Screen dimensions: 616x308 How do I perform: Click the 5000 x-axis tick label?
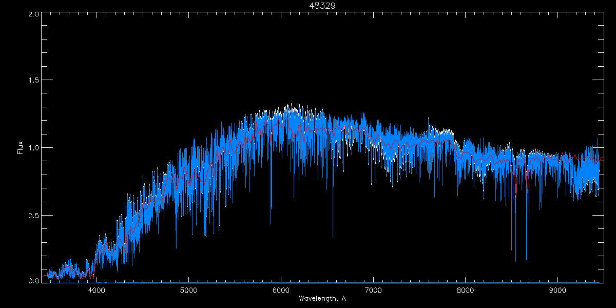click(188, 290)
